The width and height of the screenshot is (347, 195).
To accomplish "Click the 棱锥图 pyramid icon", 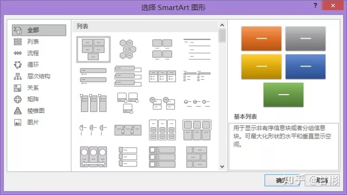I will [18, 111].
